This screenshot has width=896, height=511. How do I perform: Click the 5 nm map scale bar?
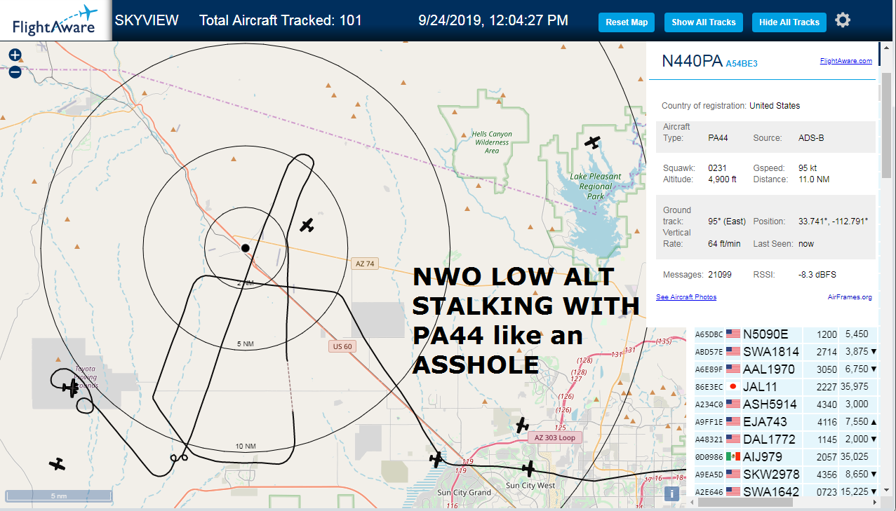point(58,496)
